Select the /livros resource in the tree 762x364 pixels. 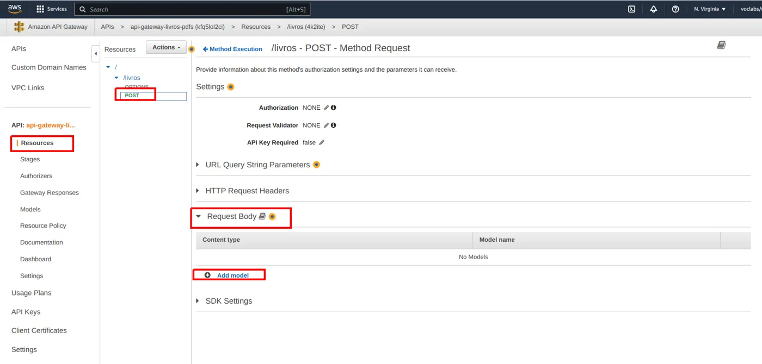coord(132,78)
